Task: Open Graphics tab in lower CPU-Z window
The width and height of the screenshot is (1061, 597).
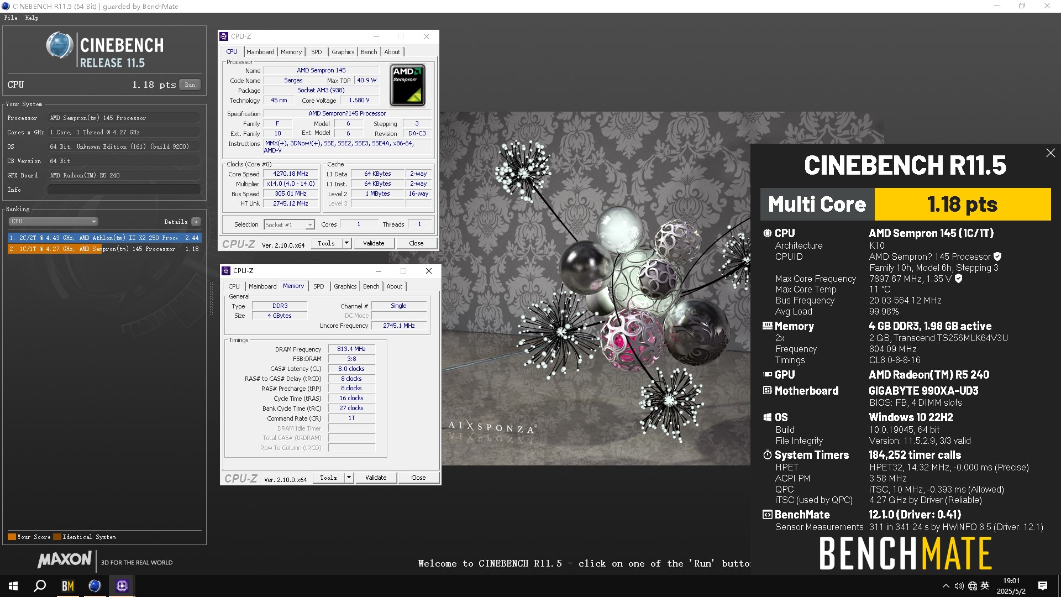Action: (x=345, y=286)
